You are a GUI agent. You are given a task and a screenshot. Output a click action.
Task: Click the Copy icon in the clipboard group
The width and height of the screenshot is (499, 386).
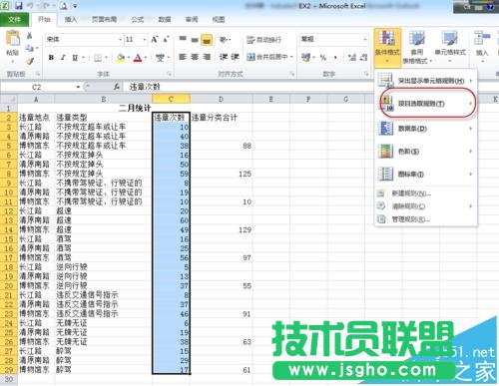click(x=29, y=48)
